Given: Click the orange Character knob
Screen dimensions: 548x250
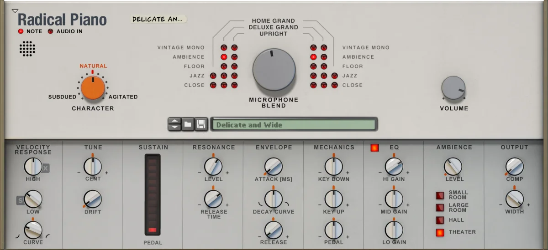Looking at the screenshot, I should tap(93, 88).
